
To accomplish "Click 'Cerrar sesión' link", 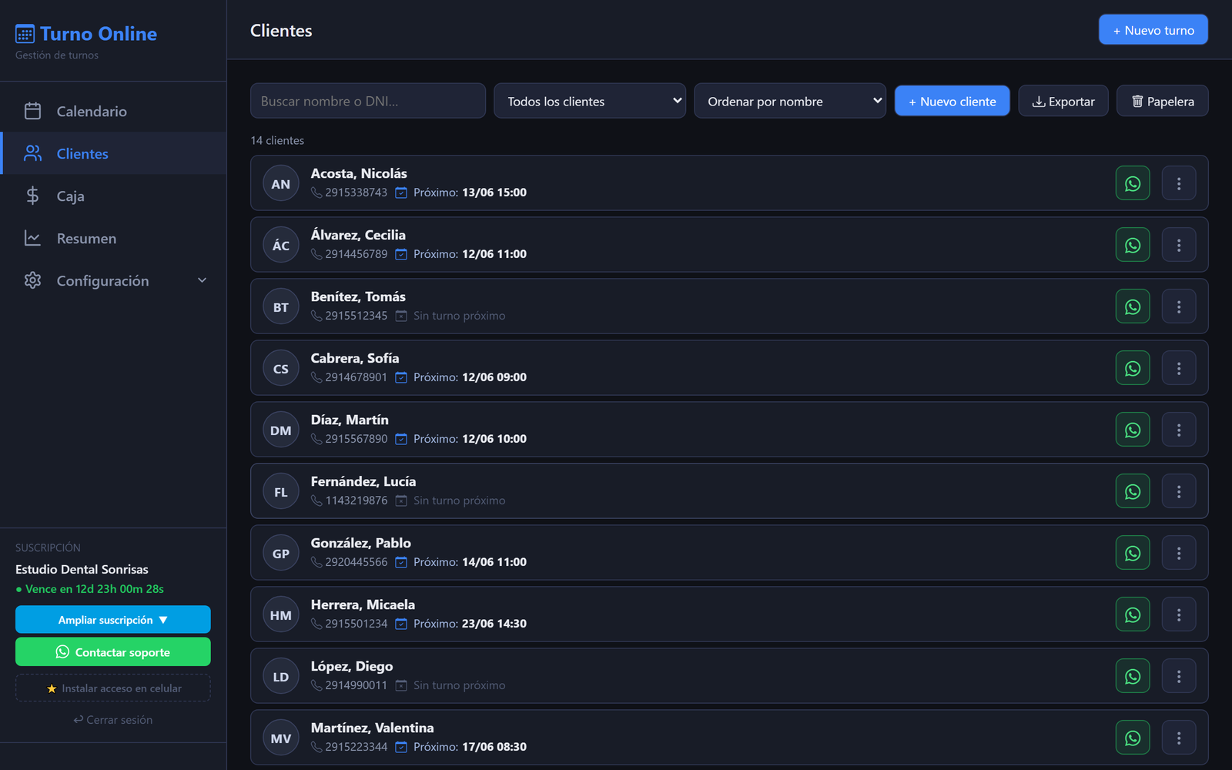I will tap(113, 720).
